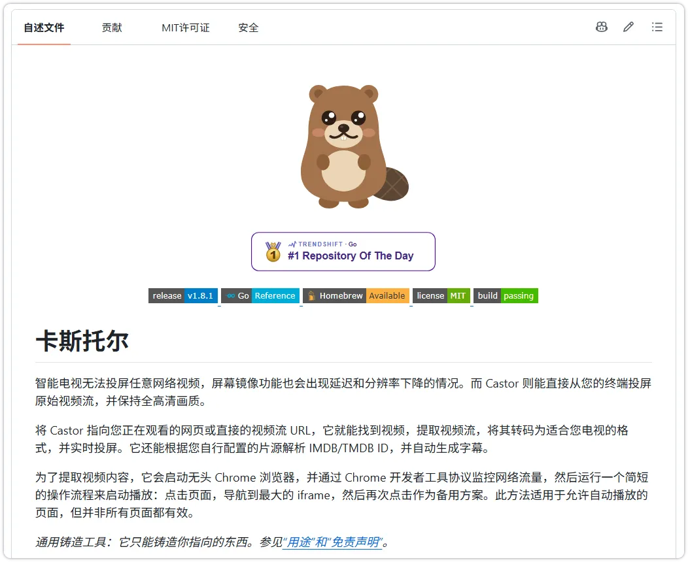Screen dimensions: 688x562
Task: Click the 卡斯托尔 heading
Action: [82, 341]
